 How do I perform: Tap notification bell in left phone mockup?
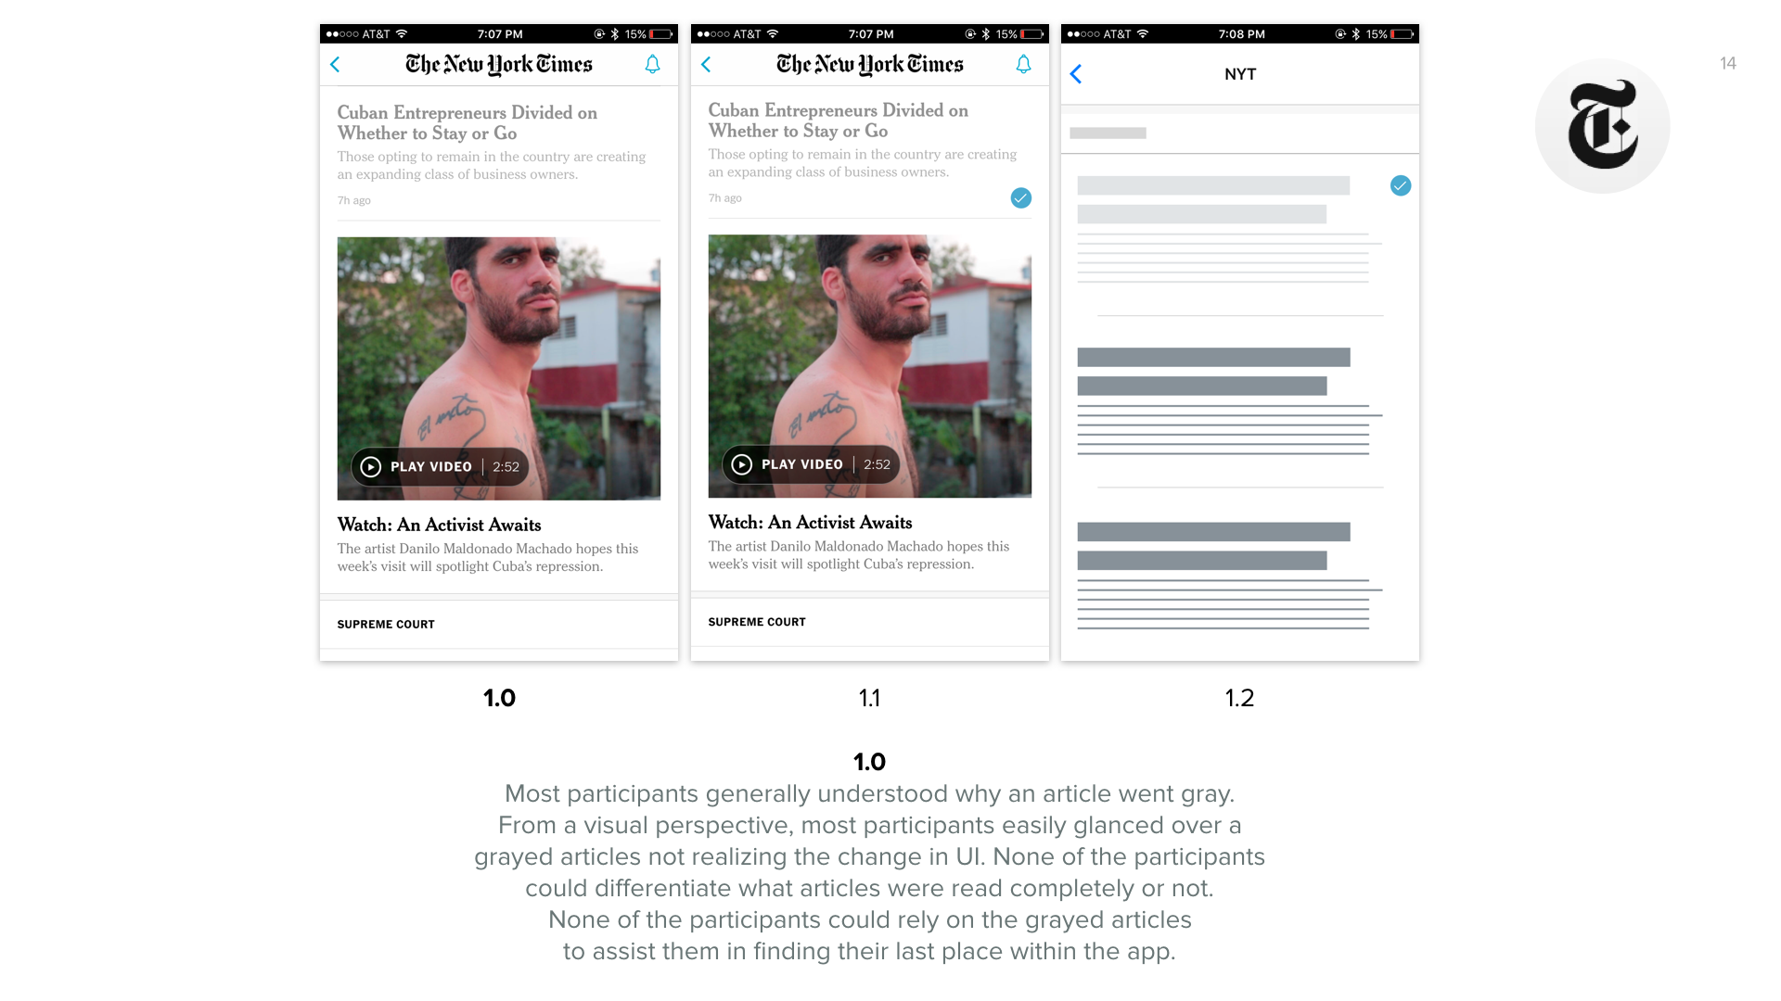(653, 65)
